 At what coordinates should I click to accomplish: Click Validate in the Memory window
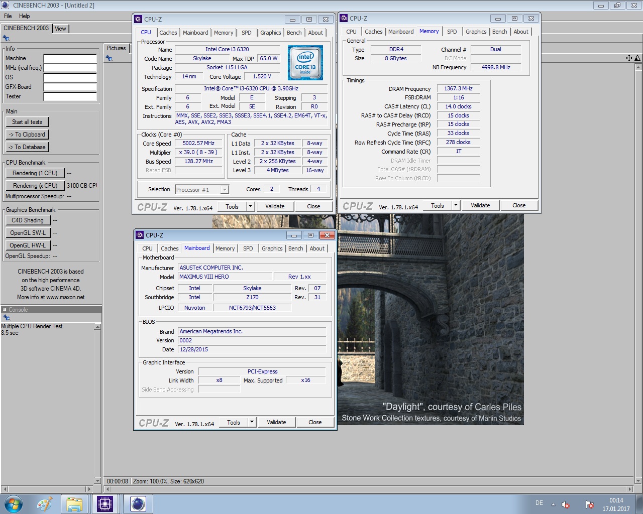(x=480, y=205)
